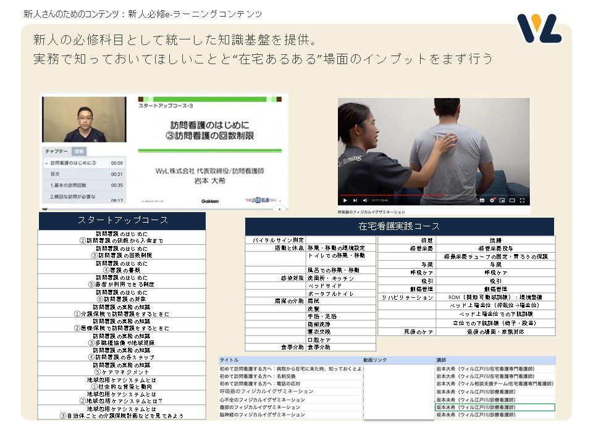
Task: Select row ④訪問看護の各ステップ
Action: point(122,354)
